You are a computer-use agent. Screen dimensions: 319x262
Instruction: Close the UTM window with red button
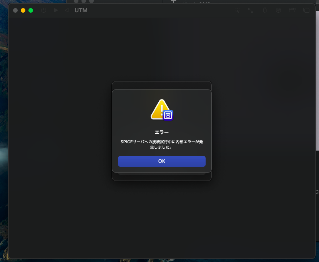pos(15,10)
